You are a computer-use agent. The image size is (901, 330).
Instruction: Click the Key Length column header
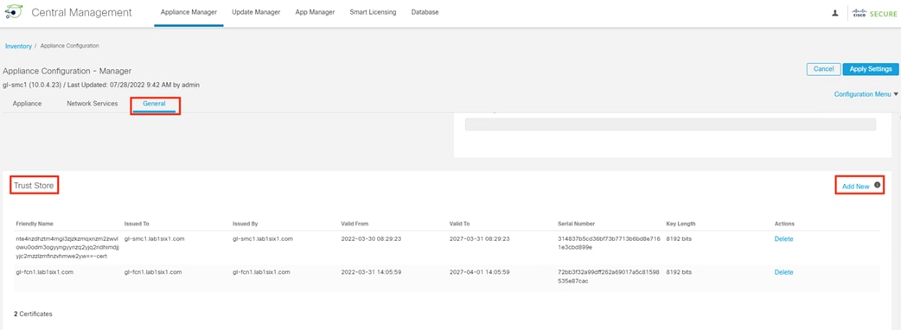681,223
